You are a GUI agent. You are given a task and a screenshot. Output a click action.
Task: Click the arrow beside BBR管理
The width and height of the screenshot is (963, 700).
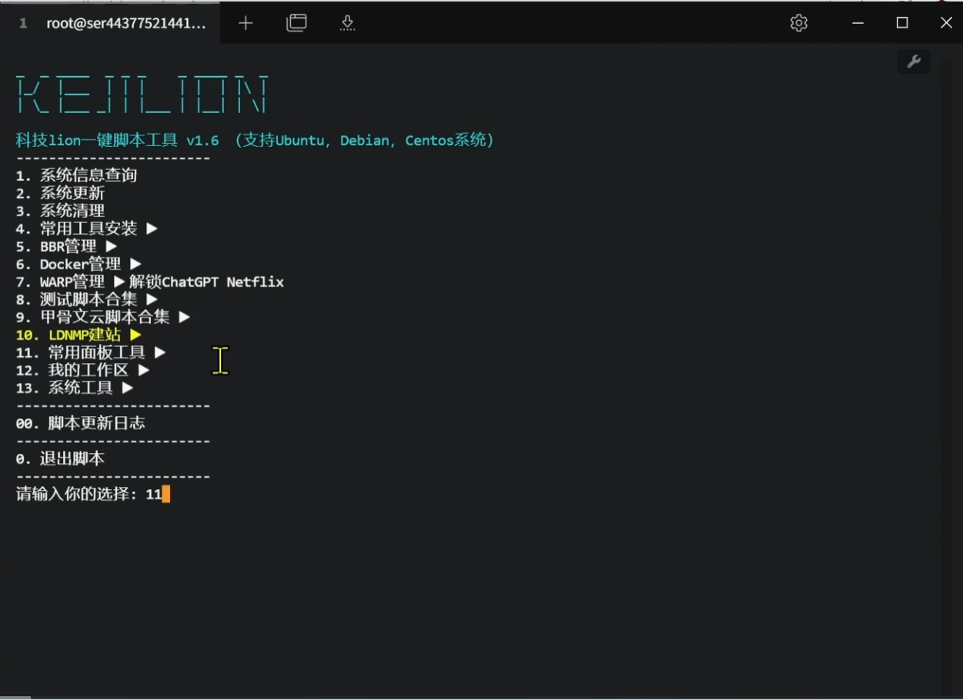click(x=112, y=246)
